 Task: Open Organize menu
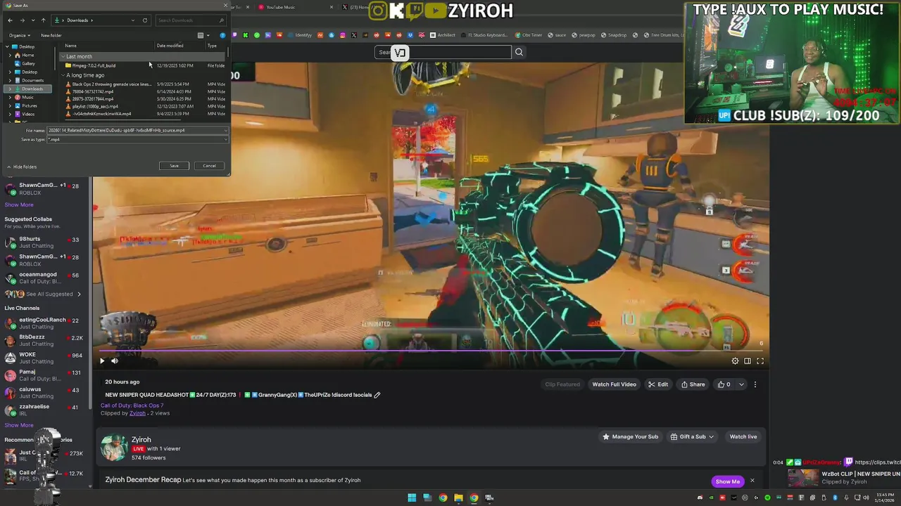pyautogui.click(x=20, y=35)
